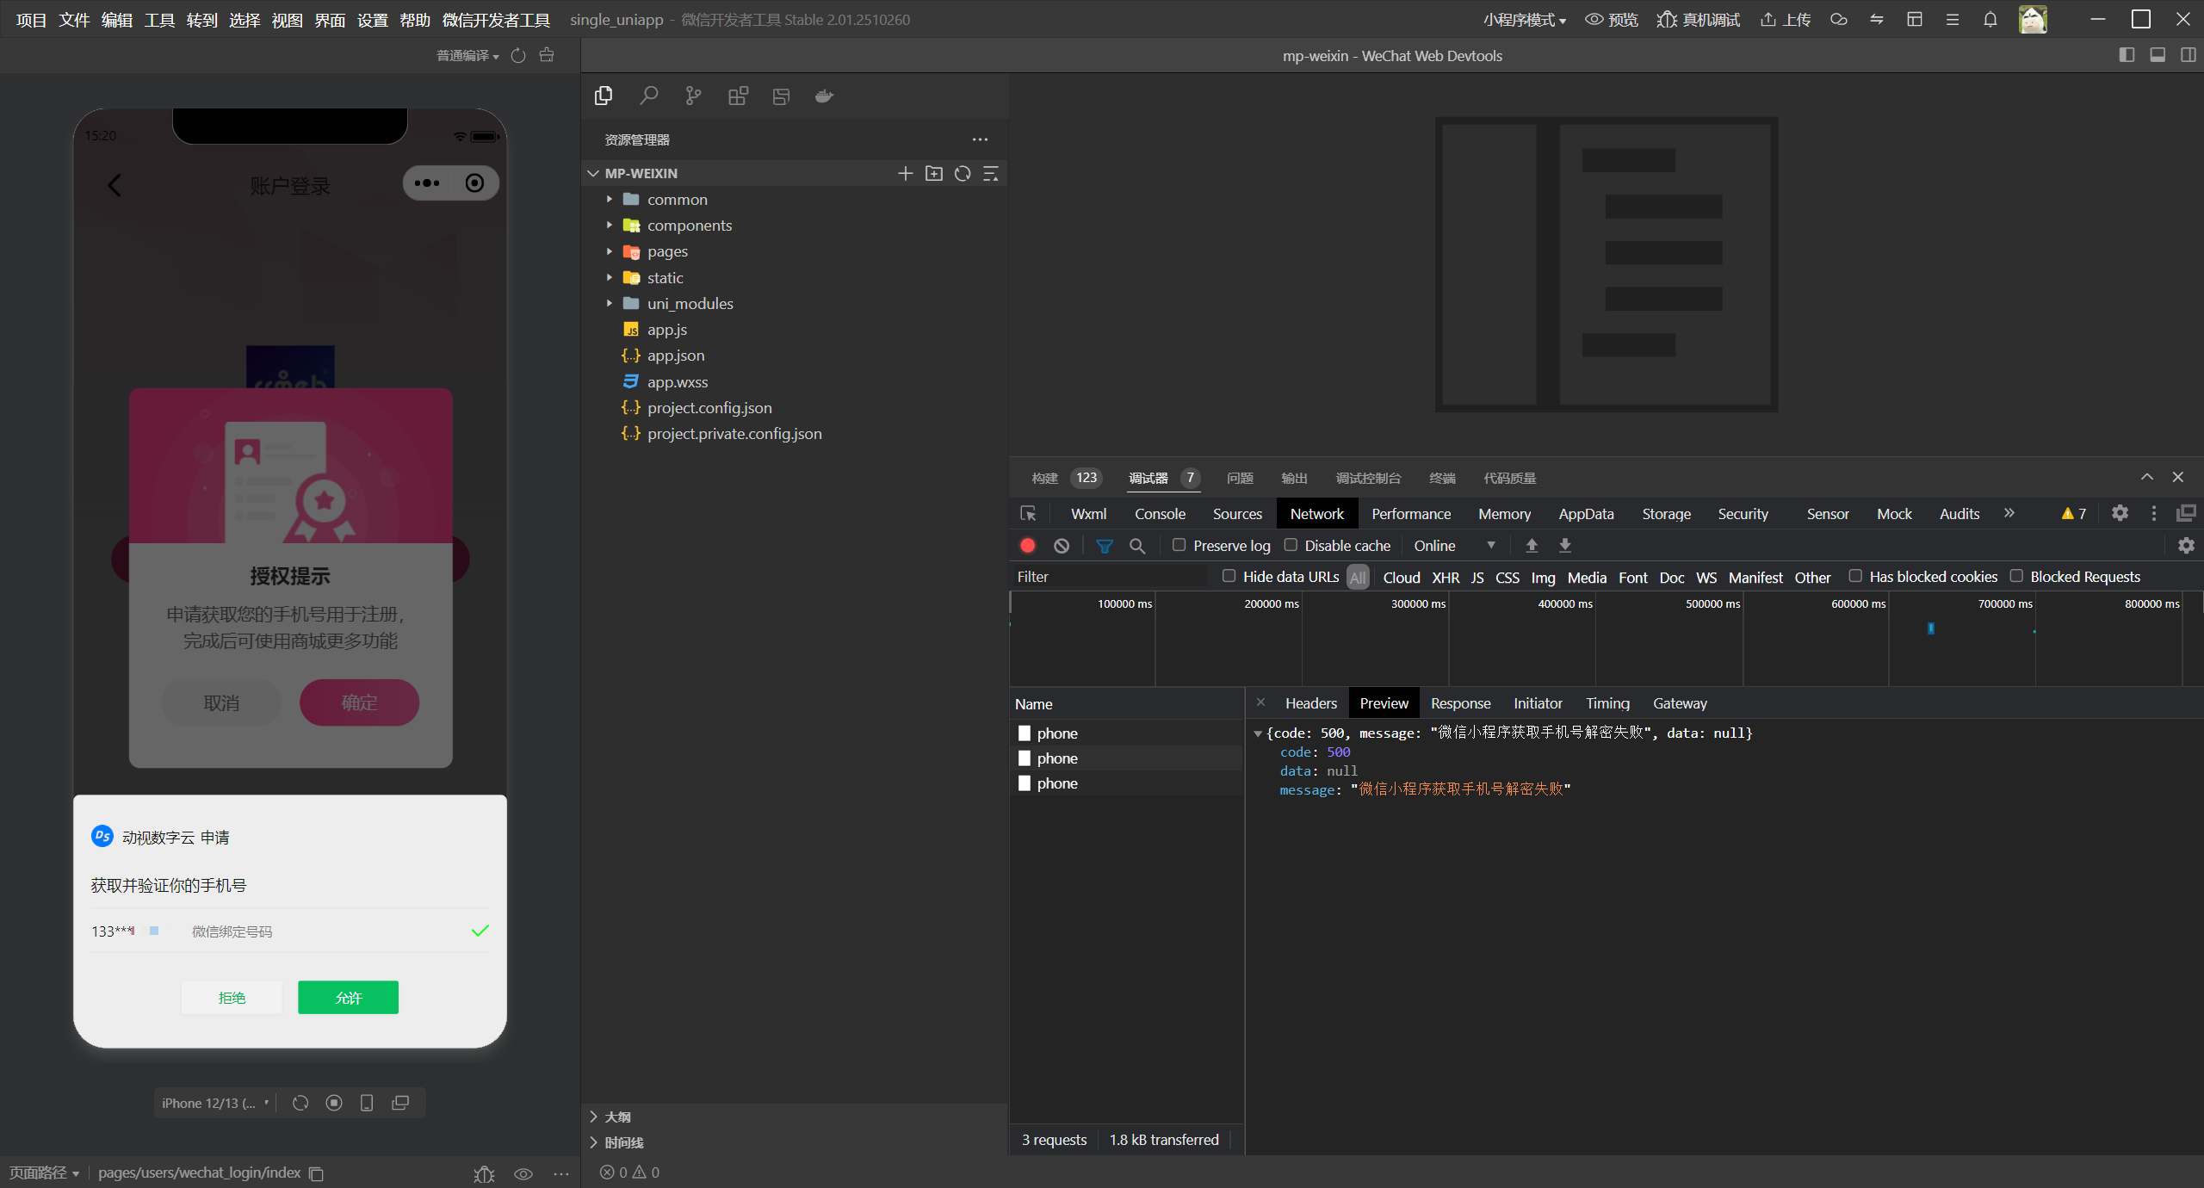Open devtools settings gear
Screen dimensions: 2204x1188
tap(2120, 514)
